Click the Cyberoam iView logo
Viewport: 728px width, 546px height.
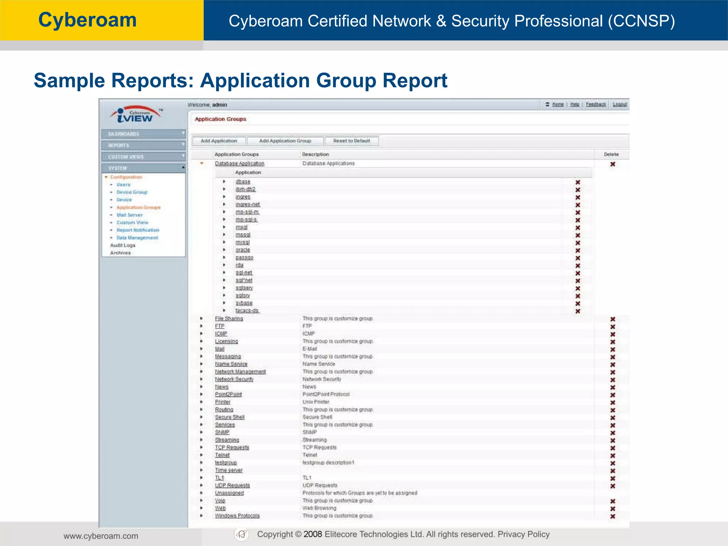tap(136, 114)
